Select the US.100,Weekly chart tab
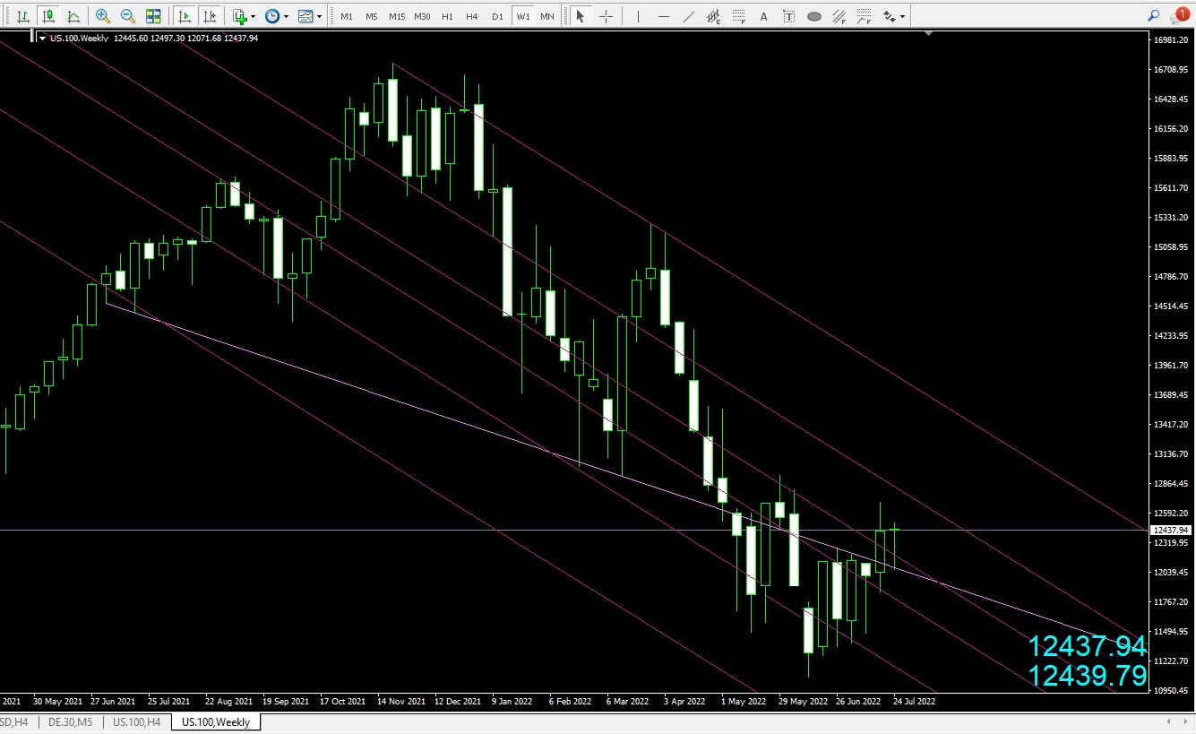Screen dimensions: 1196x734 (216, 721)
